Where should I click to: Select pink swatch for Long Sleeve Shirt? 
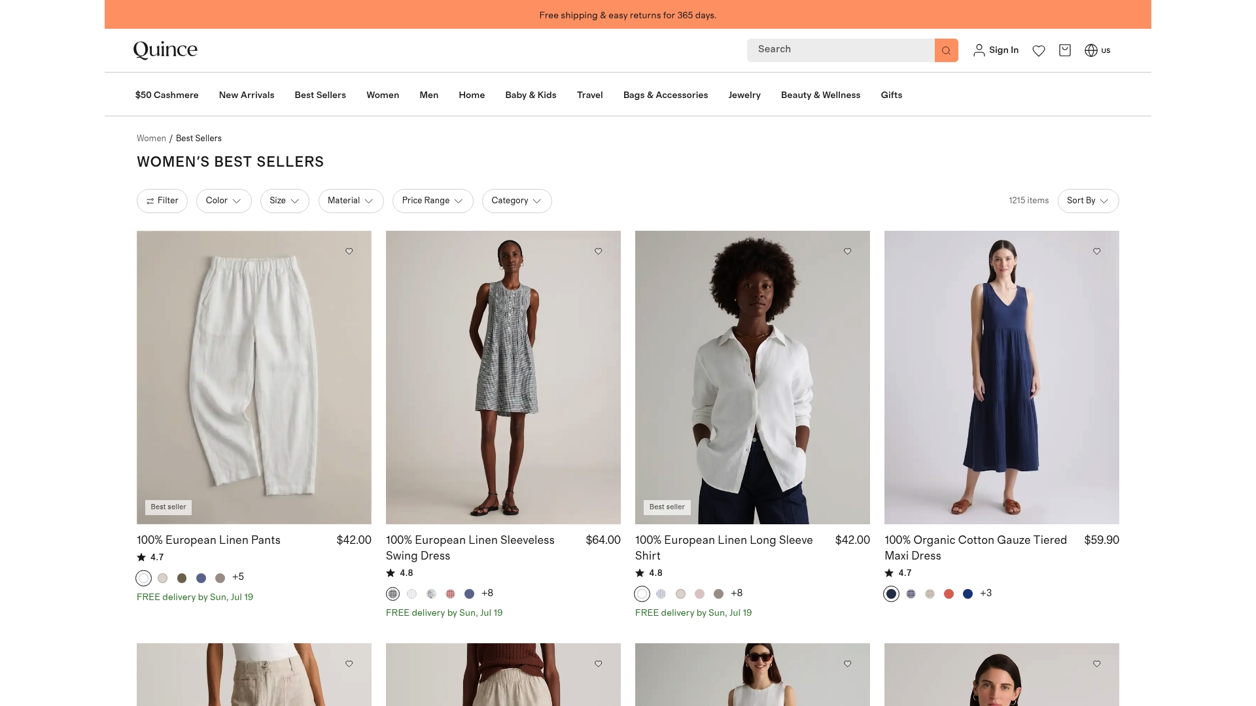coord(699,594)
